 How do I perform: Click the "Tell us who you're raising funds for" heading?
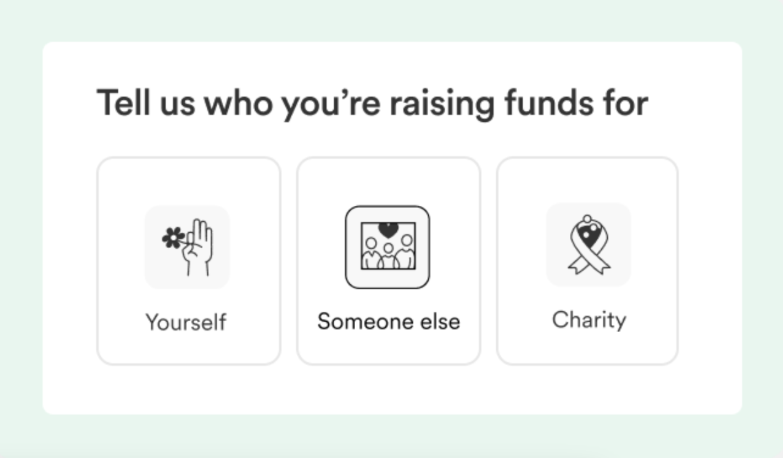[x=372, y=103]
